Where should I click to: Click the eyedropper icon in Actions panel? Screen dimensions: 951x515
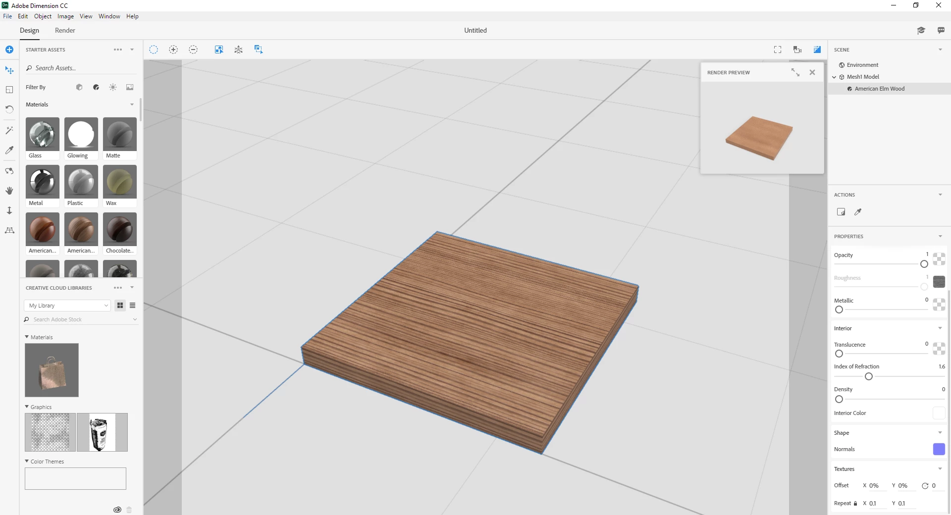[x=858, y=212]
